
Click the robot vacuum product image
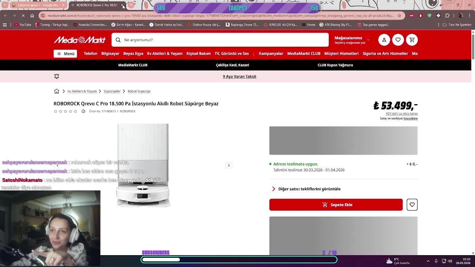click(143, 165)
